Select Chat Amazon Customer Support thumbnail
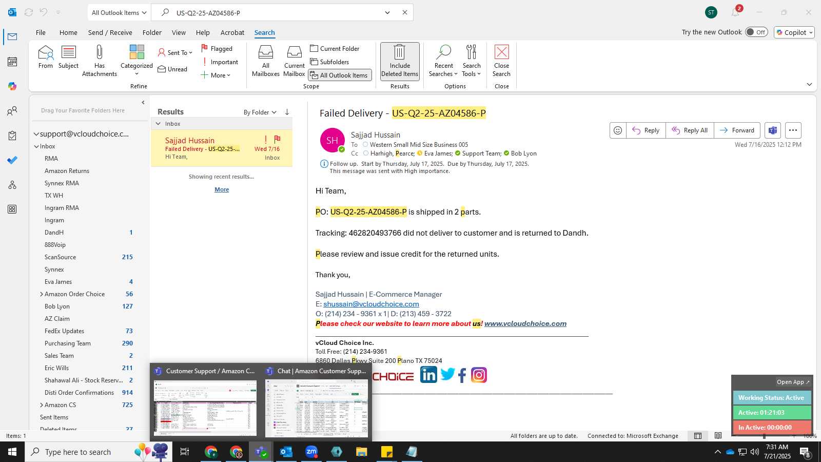Screen dimensions: 821x462 pos(317,402)
